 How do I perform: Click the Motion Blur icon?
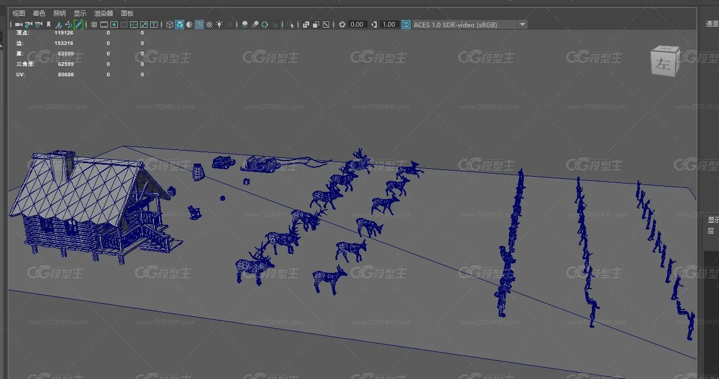(x=255, y=25)
